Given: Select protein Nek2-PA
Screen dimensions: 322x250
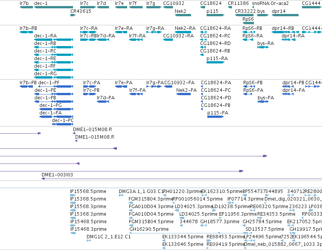Looking at the screenshot, I should click(184, 94).
